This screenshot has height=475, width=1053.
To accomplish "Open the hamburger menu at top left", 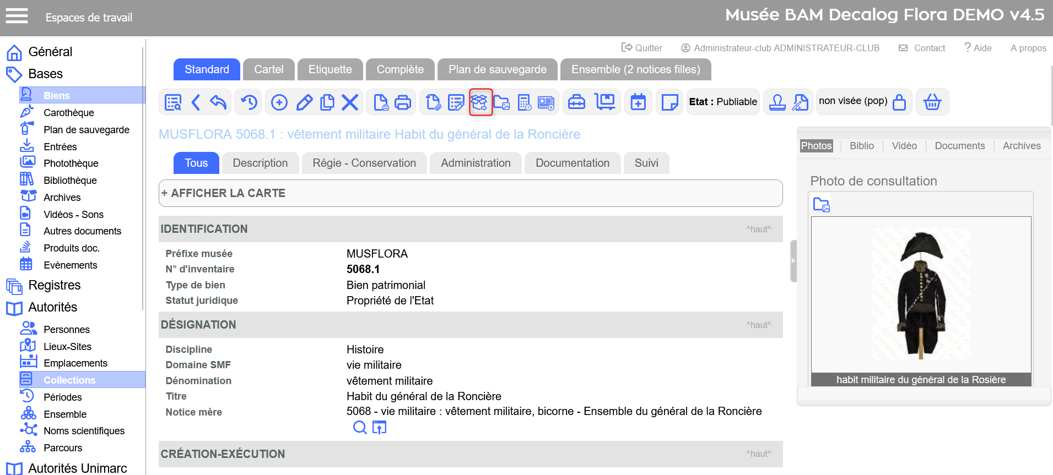I will click(x=17, y=16).
